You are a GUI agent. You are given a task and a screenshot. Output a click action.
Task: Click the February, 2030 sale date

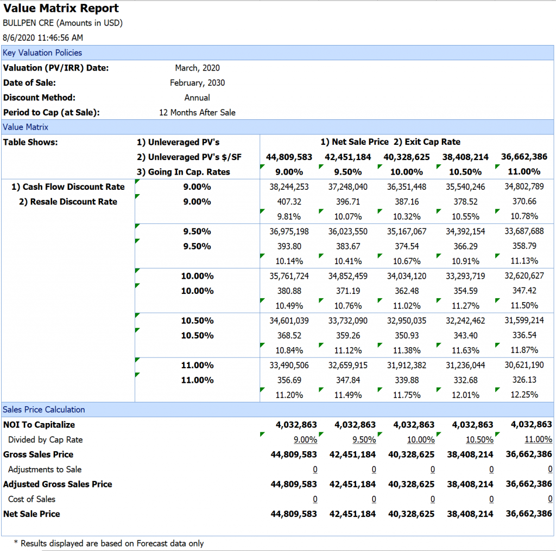197,83
